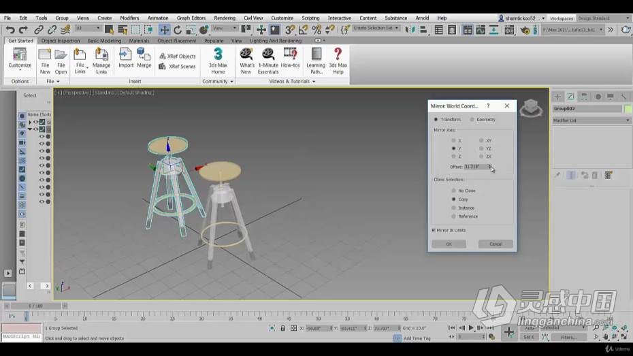The width and height of the screenshot is (633, 356).
Task: Open the View reference coordinate dropdown
Action: click(x=225, y=29)
